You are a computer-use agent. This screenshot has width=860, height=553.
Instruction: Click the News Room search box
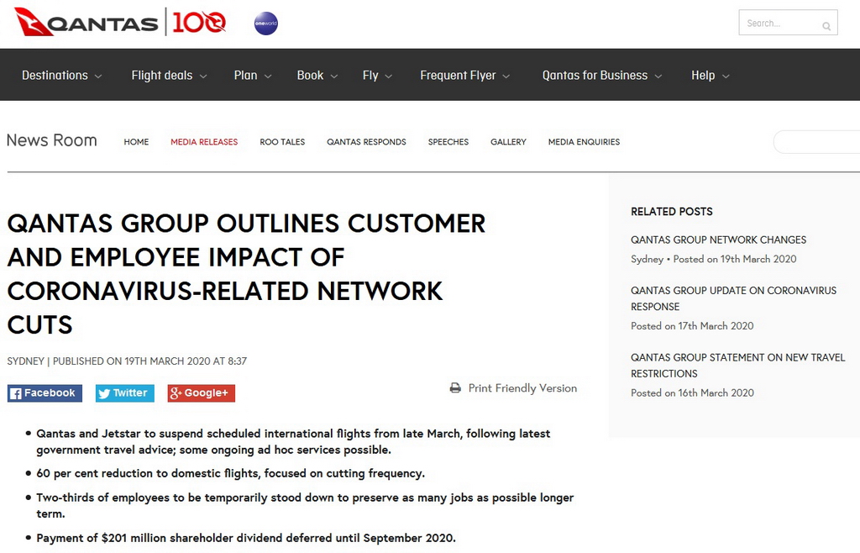[816, 141]
